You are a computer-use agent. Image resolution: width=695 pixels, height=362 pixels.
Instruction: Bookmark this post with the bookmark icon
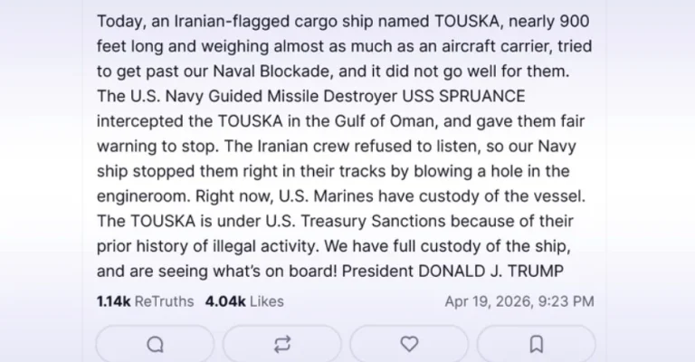click(x=536, y=344)
